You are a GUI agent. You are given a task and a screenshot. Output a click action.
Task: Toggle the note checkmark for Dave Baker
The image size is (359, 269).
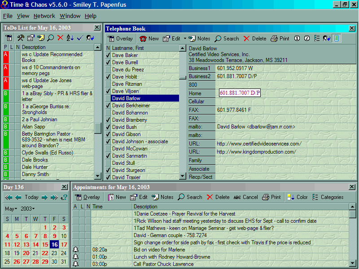[x=108, y=55]
